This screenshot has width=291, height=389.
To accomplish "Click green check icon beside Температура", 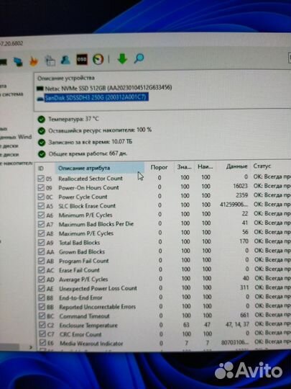I will coord(42,120).
